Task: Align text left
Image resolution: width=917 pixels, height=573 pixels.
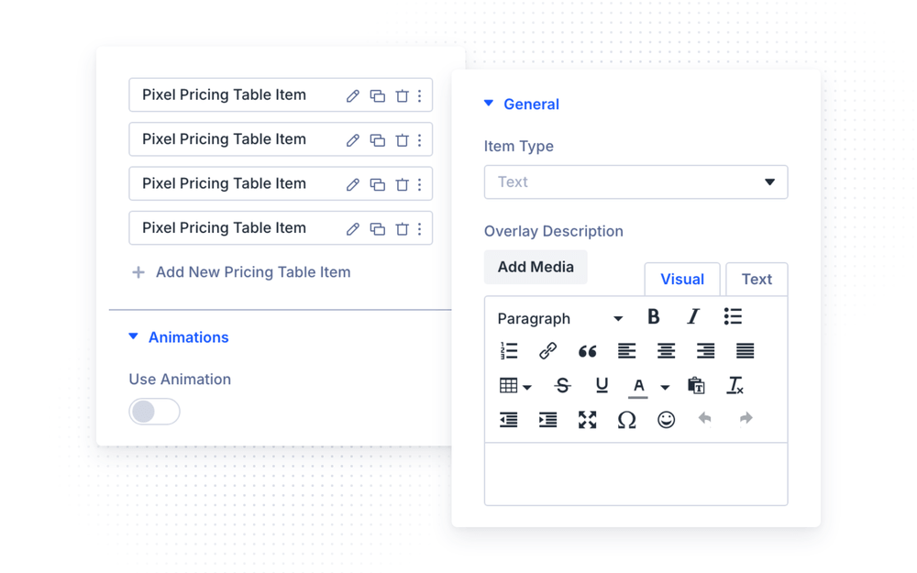Action: (x=627, y=351)
